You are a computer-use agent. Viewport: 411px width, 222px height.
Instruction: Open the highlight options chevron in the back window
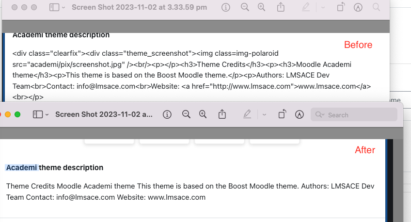[323, 8]
